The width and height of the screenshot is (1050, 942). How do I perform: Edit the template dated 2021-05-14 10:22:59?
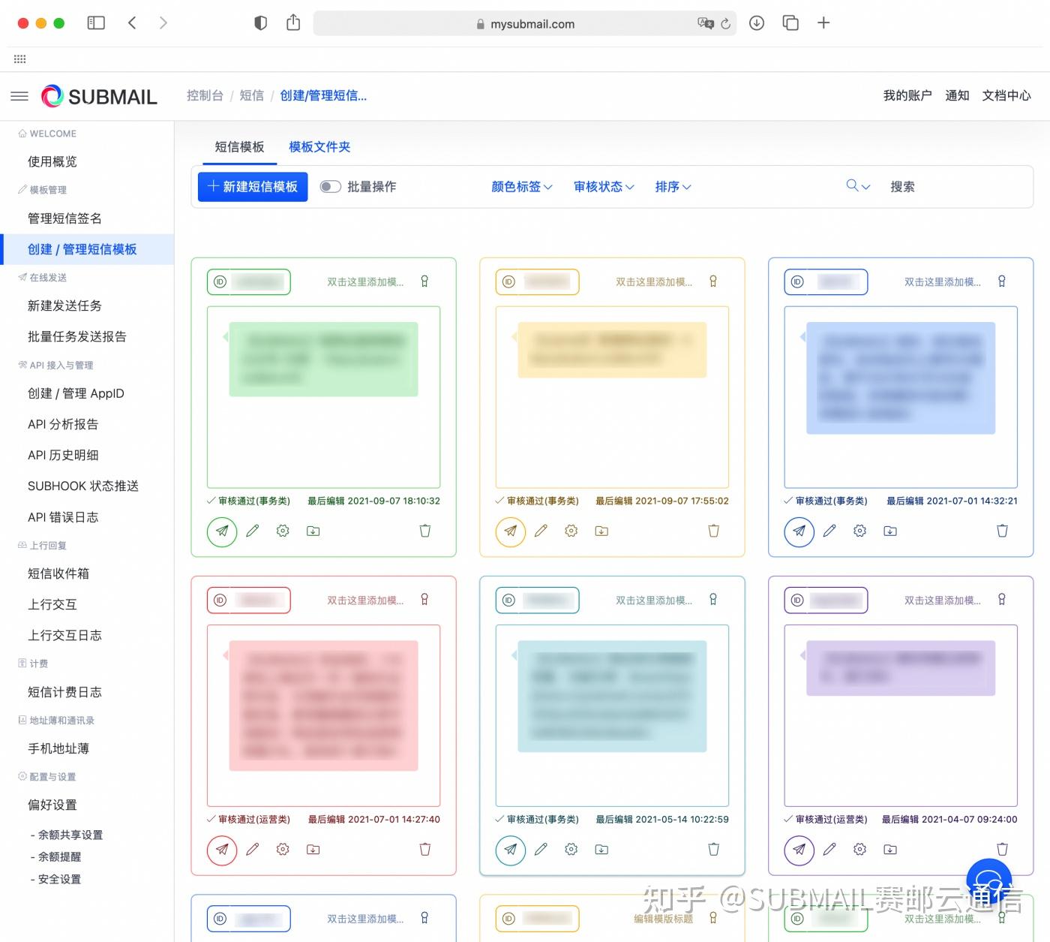541,850
